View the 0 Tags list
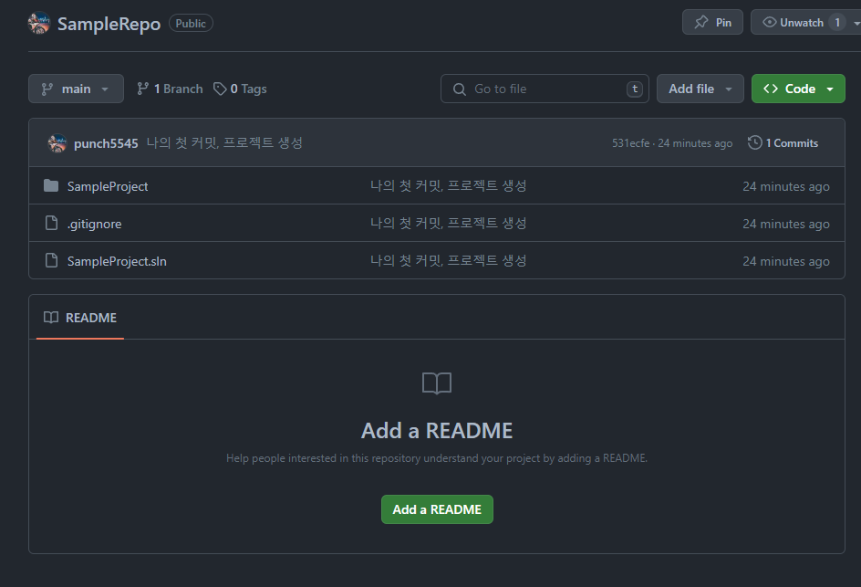Viewport: 861px width, 587px height. click(240, 89)
